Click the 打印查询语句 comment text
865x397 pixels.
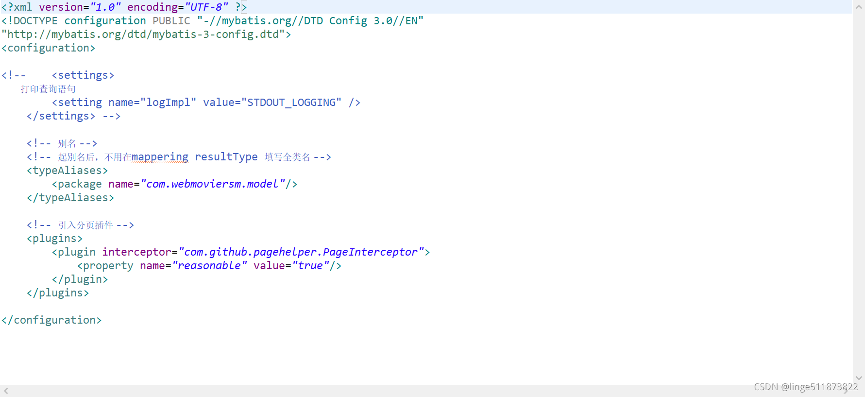(x=48, y=89)
